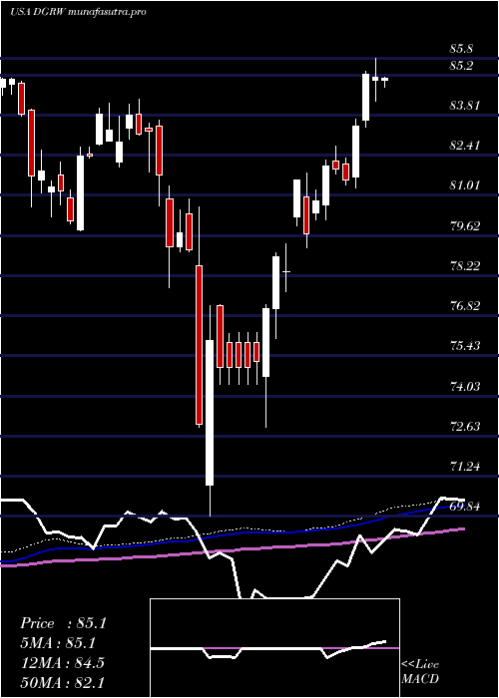
Task: Click the long red candle dropping to 72.63
Action: pos(199,345)
